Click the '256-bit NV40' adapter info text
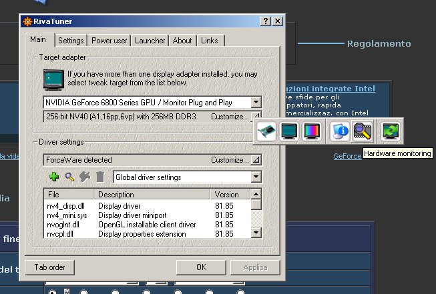Screen dimensions: 436x294 [x=121, y=116]
